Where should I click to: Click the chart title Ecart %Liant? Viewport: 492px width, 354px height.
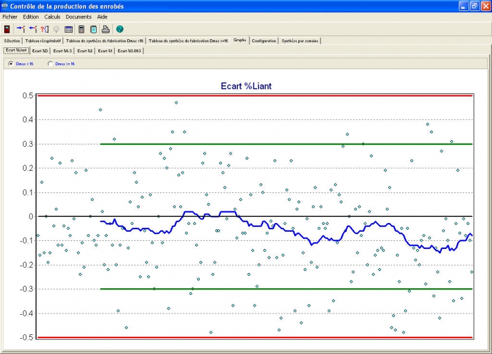click(x=246, y=86)
